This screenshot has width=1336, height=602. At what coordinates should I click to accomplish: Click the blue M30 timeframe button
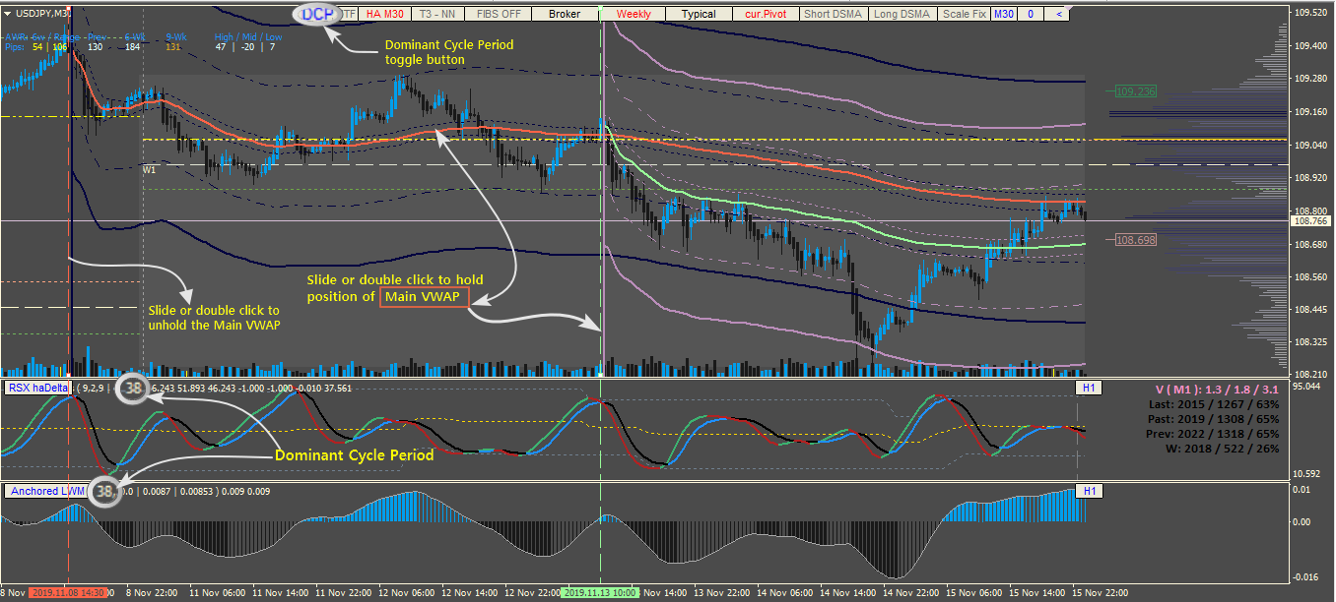tap(1004, 14)
